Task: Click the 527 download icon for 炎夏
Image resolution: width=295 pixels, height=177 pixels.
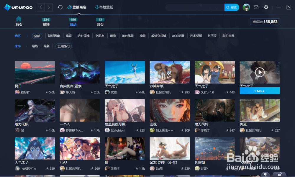Action: (x=272, y=130)
